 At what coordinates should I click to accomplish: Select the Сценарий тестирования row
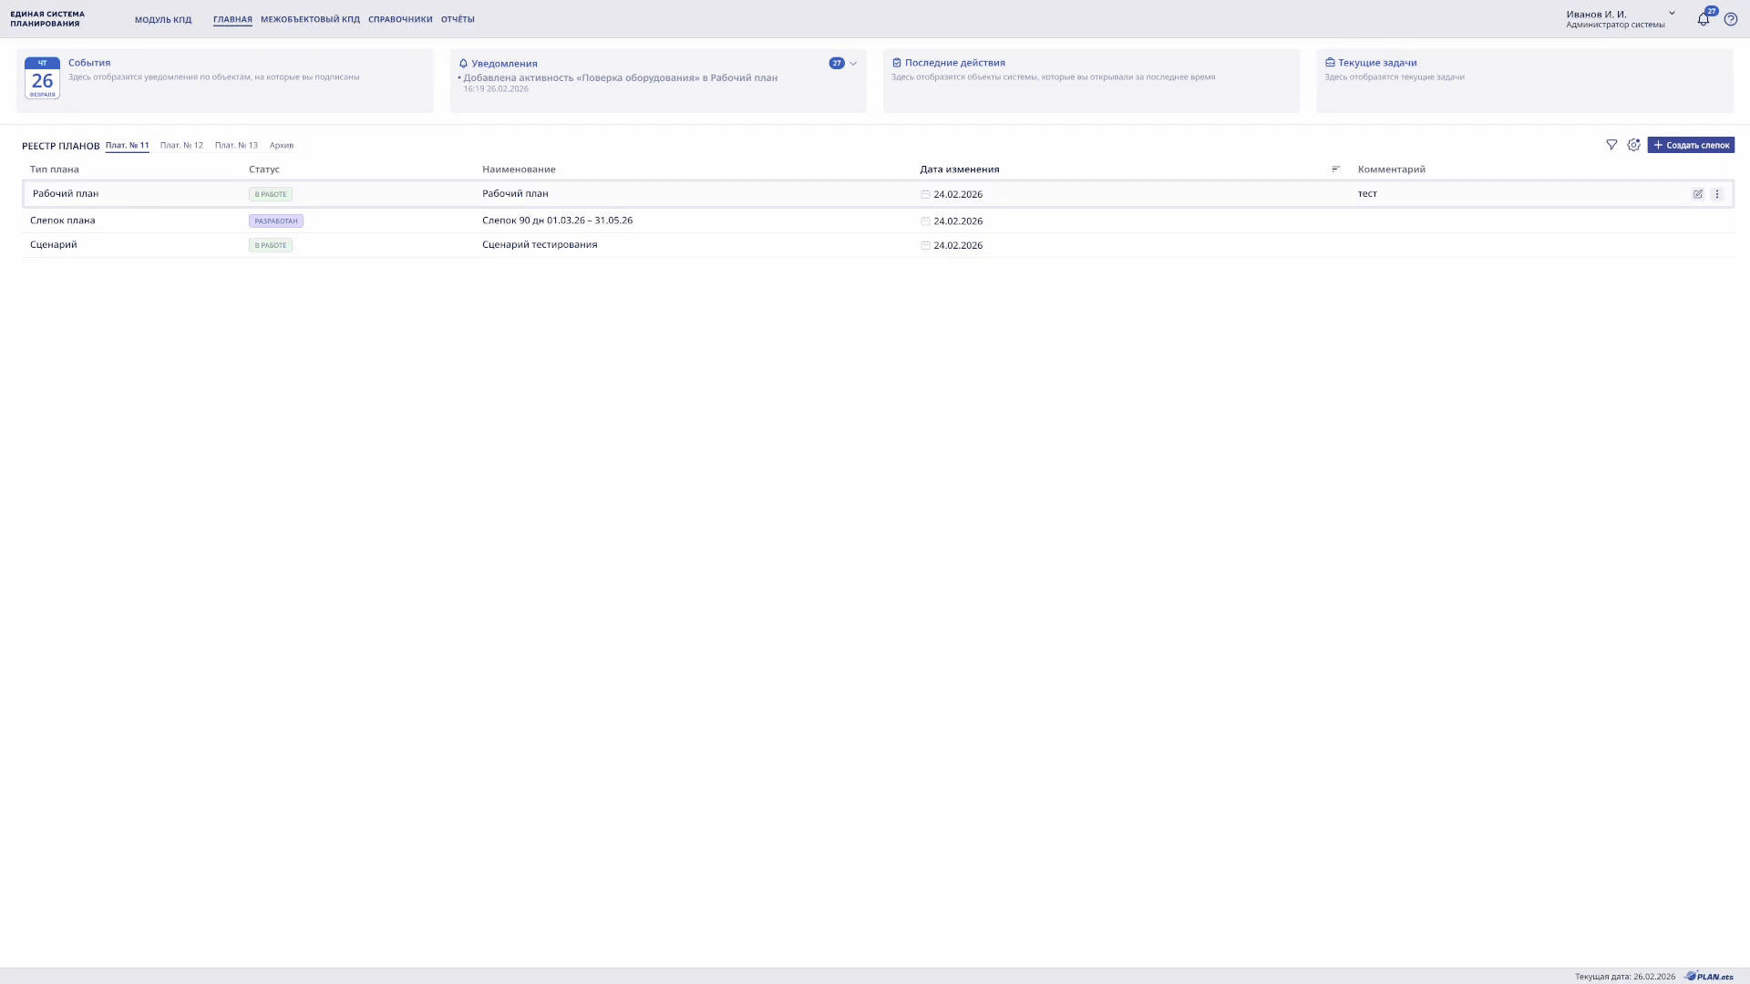point(540,245)
